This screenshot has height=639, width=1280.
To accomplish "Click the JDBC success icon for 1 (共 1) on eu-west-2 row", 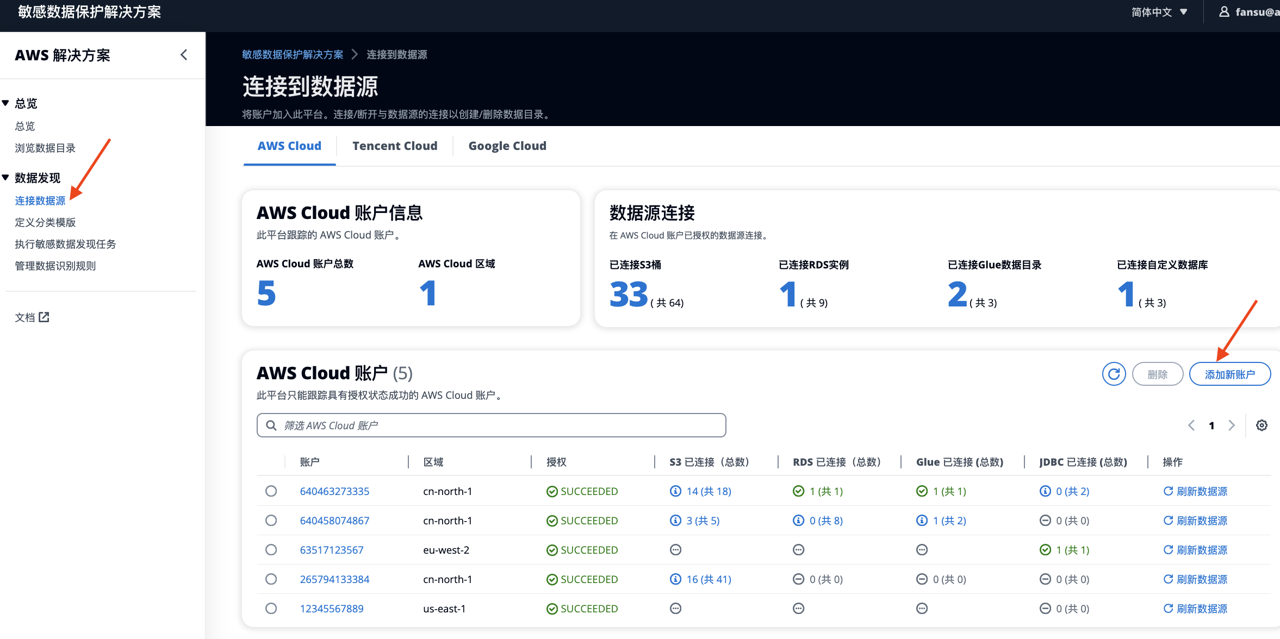I will click(x=1045, y=550).
